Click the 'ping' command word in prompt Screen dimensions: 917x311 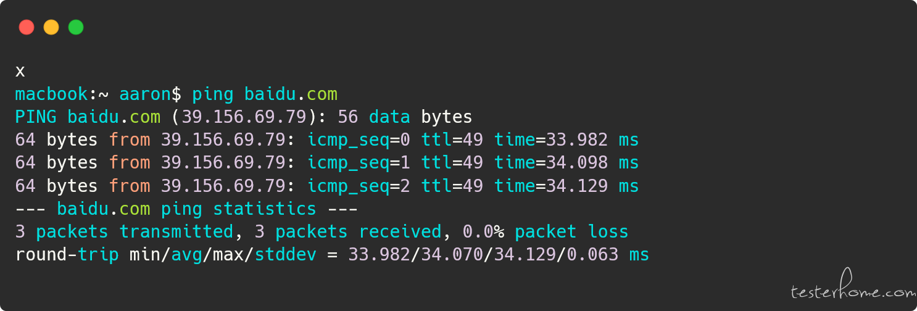tap(212, 95)
